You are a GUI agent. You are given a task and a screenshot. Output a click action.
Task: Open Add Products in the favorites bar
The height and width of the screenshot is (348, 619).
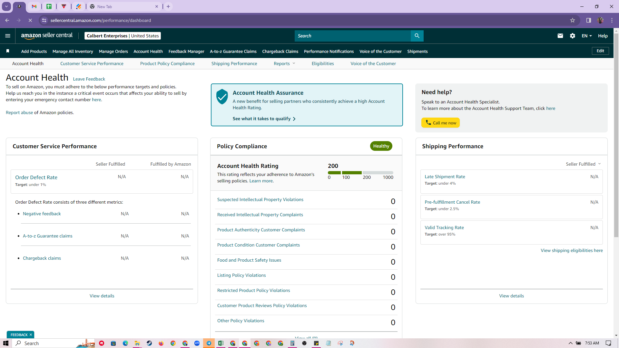click(x=34, y=51)
